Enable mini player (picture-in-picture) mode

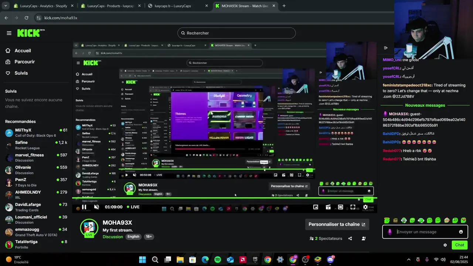click(x=316, y=207)
